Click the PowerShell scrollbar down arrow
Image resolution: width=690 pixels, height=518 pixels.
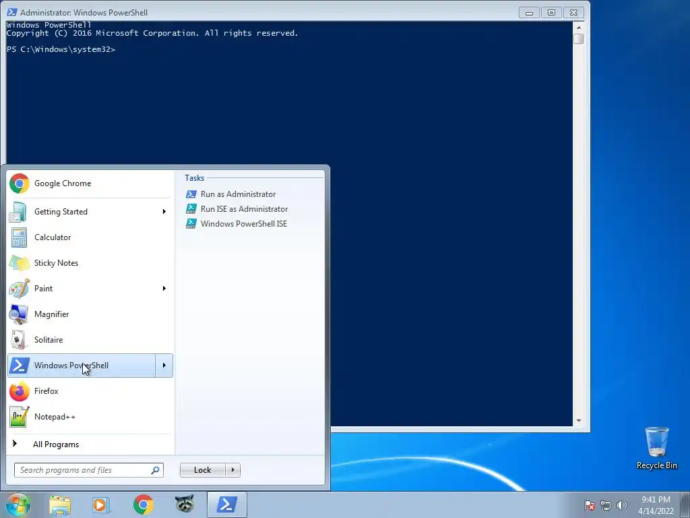pyautogui.click(x=579, y=421)
